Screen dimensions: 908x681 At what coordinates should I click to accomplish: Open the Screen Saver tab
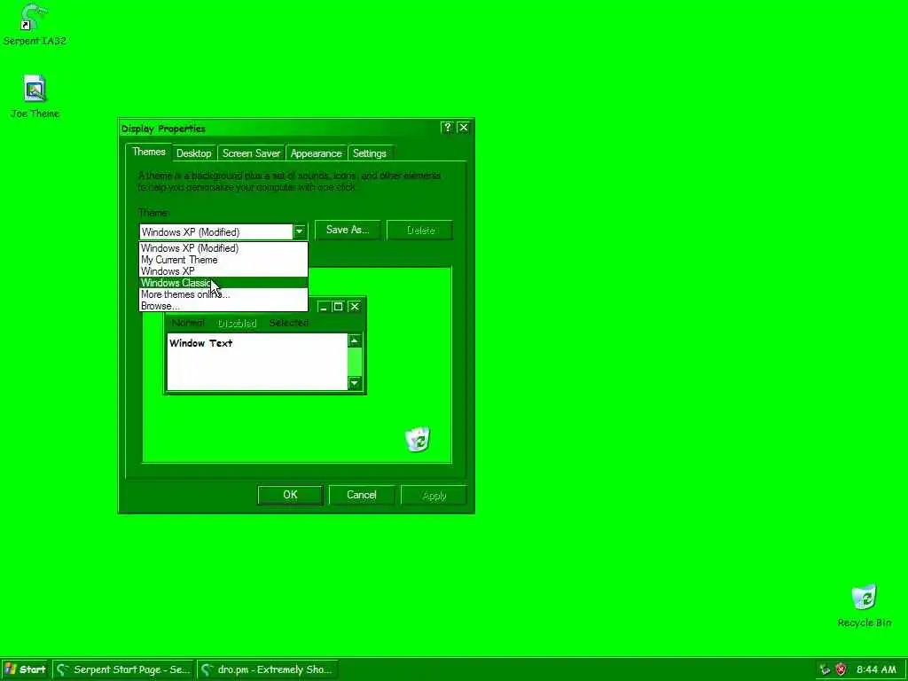251,153
